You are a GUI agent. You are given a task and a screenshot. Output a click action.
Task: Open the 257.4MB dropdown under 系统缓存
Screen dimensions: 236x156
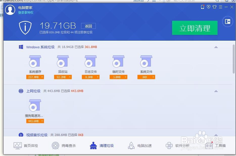tap(35, 77)
